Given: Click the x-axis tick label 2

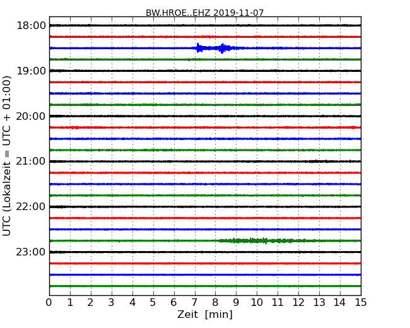Looking at the screenshot, I should [90, 303].
